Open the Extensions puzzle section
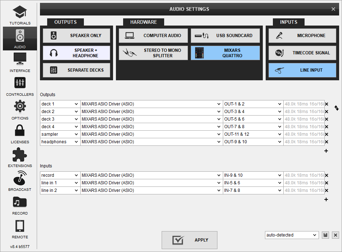This screenshot has height=252, width=342. 20,157
